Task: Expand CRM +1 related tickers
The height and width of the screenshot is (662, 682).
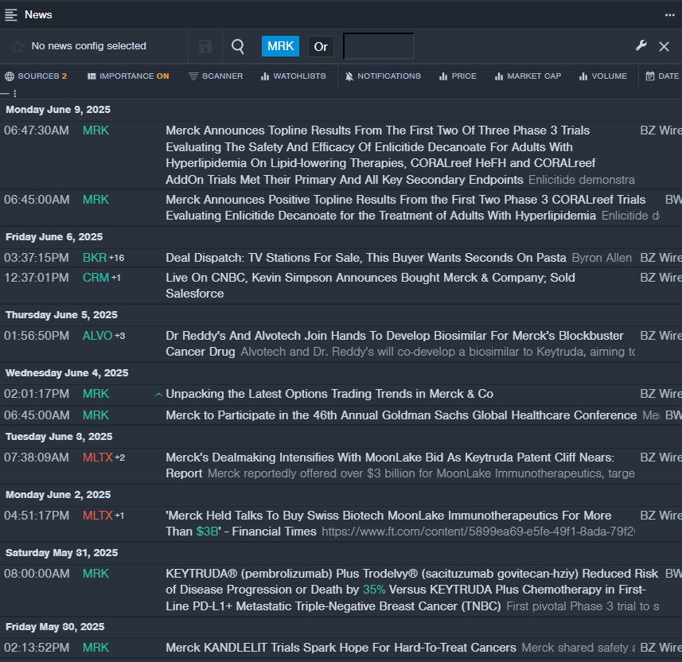Action: click(x=116, y=278)
